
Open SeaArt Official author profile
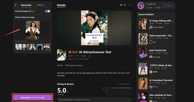pos(156,27)
